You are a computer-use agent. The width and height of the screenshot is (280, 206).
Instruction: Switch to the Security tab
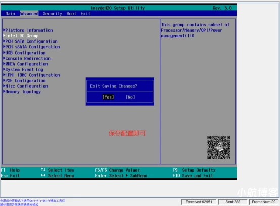53,13
